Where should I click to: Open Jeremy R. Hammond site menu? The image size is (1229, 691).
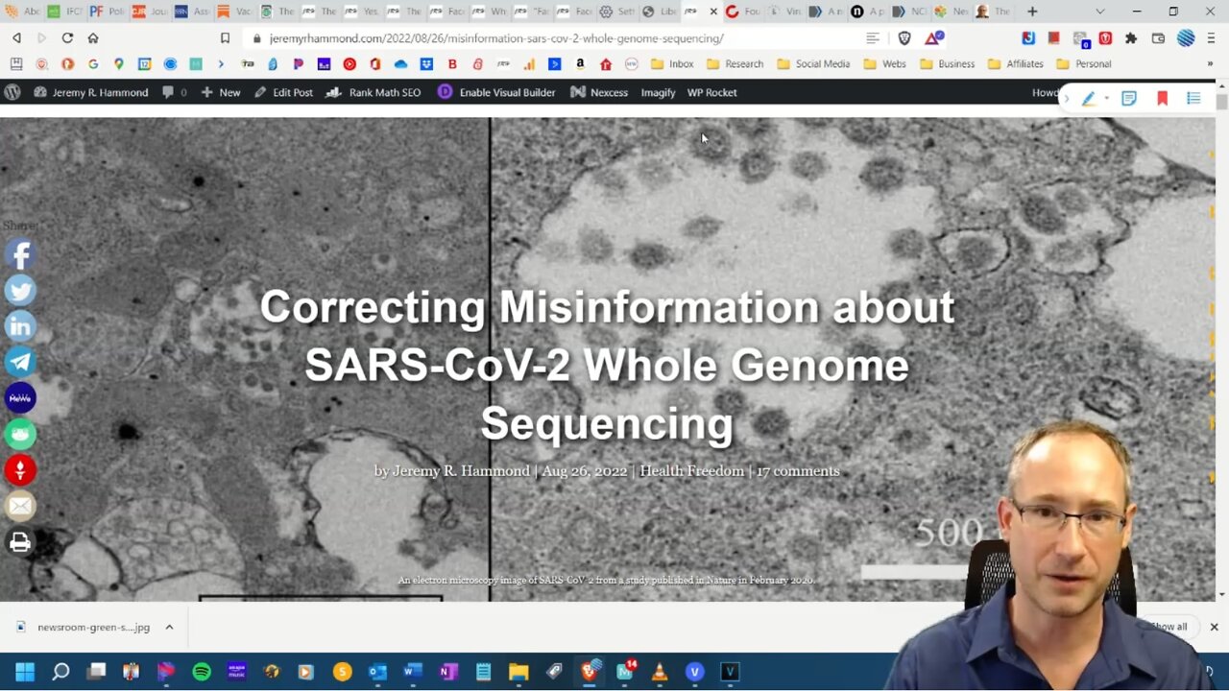click(x=90, y=92)
